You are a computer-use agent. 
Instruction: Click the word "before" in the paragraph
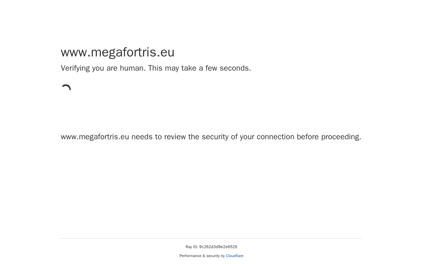click(x=308, y=137)
